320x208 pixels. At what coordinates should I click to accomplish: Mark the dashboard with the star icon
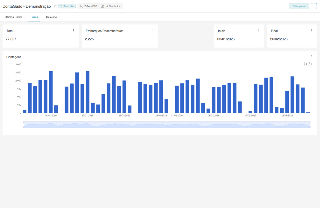pos(55,6)
